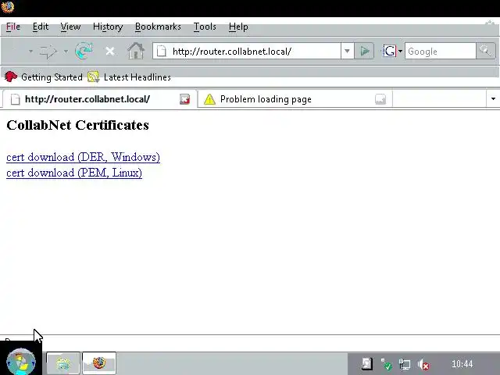Open the Help menu
Image resolution: width=500 pixels, height=375 pixels.
(x=238, y=27)
